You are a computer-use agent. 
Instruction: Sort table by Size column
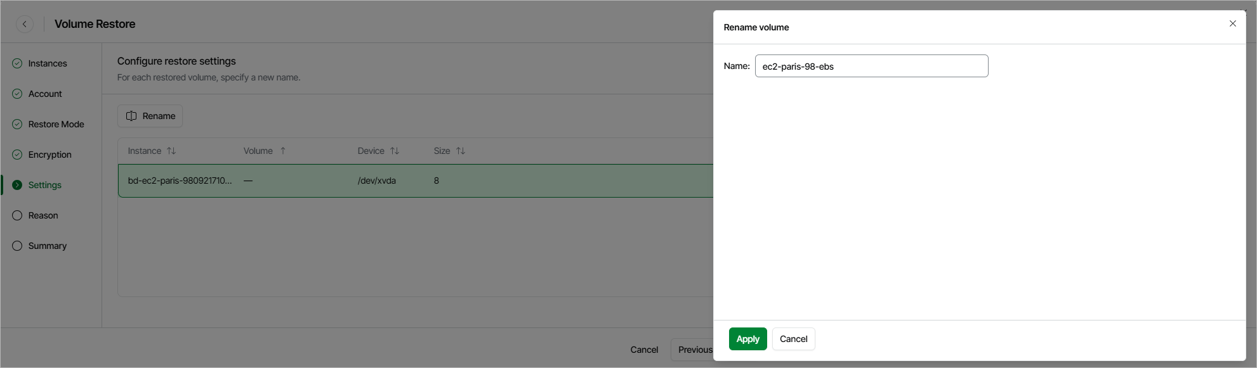[460, 151]
